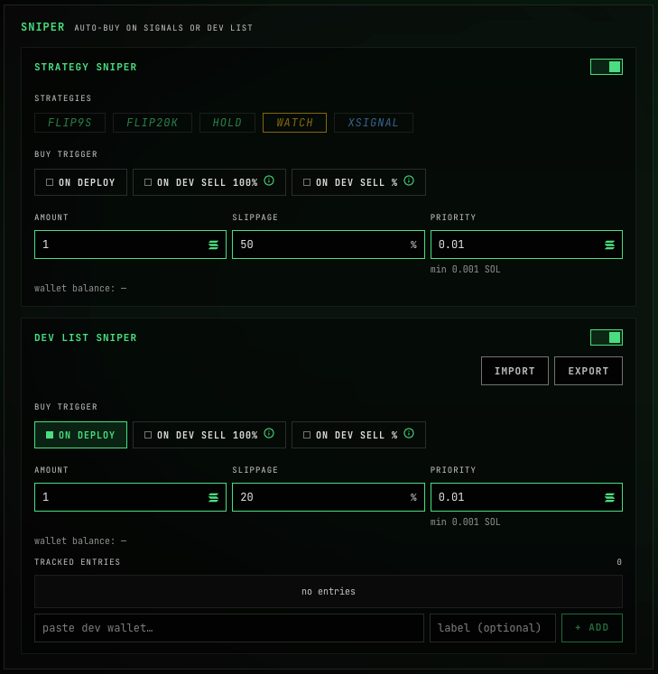Click Strategy Sniper 'wallet balance: —' text
The width and height of the screenshot is (658, 674).
point(80,289)
